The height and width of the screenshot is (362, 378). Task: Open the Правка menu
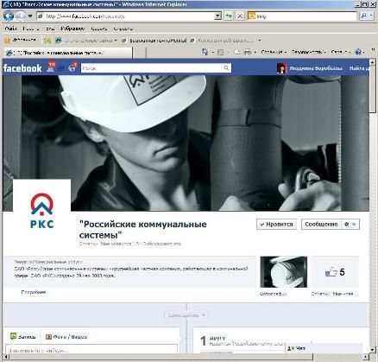pyautogui.click(x=30, y=29)
